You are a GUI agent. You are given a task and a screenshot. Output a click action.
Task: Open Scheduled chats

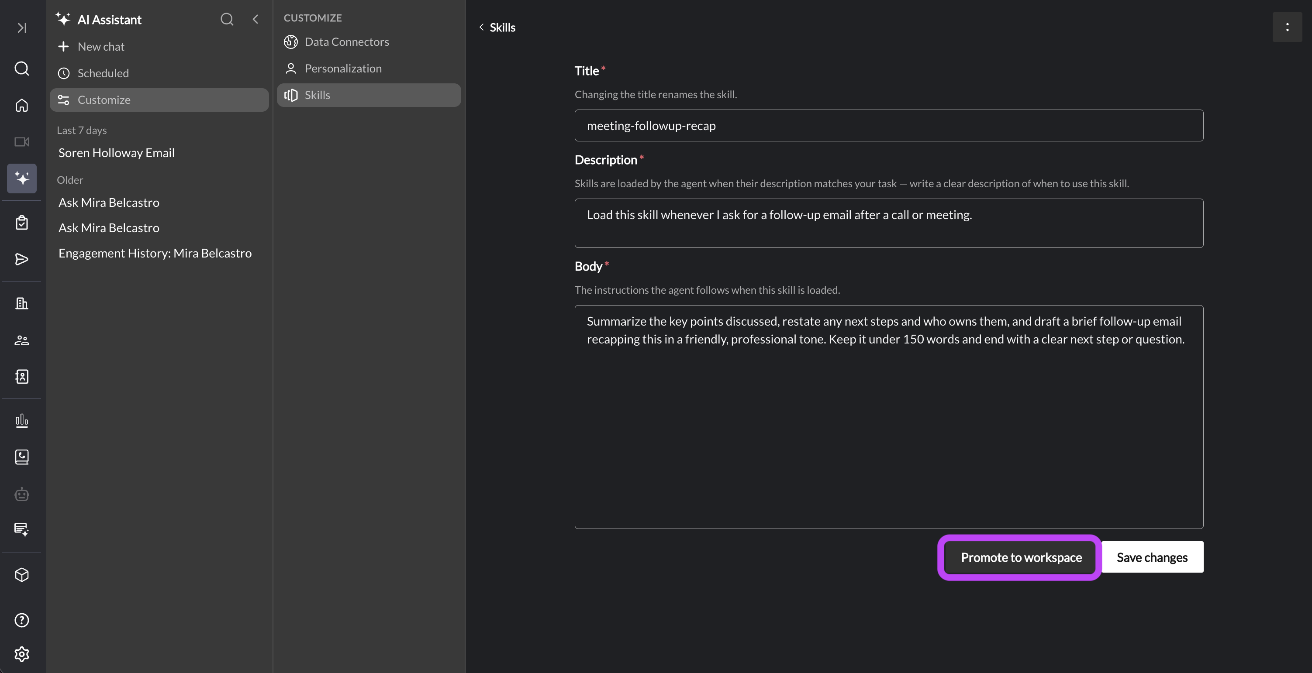[159, 73]
